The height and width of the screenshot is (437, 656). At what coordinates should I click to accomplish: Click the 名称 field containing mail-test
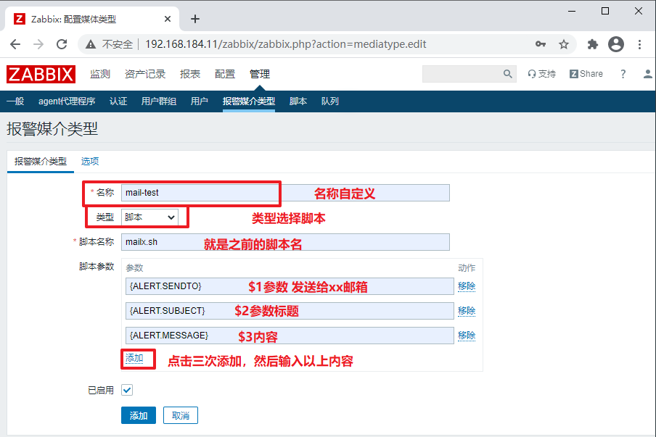click(285, 193)
